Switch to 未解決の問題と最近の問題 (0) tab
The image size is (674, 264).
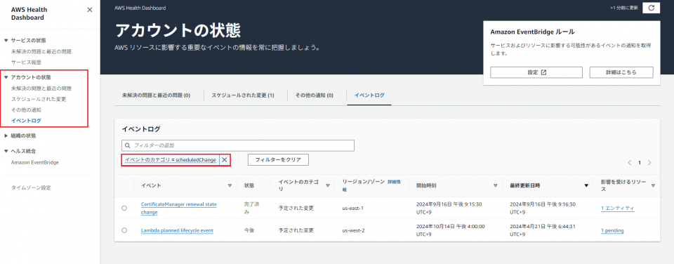click(156, 95)
